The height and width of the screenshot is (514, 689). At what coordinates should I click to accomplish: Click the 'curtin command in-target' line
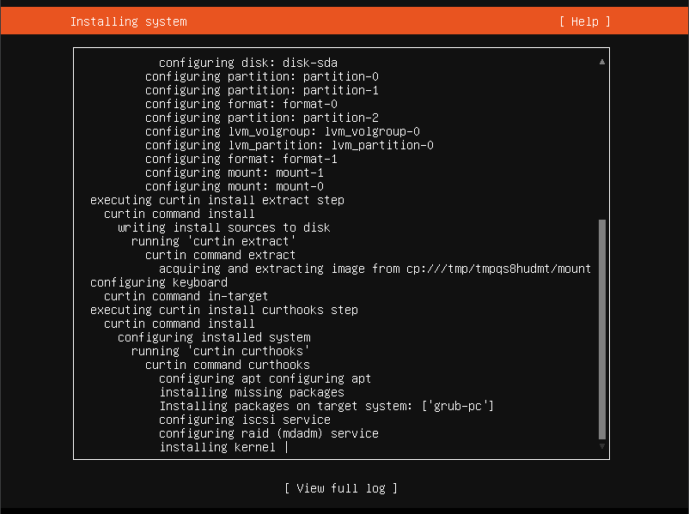click(186, 296)
